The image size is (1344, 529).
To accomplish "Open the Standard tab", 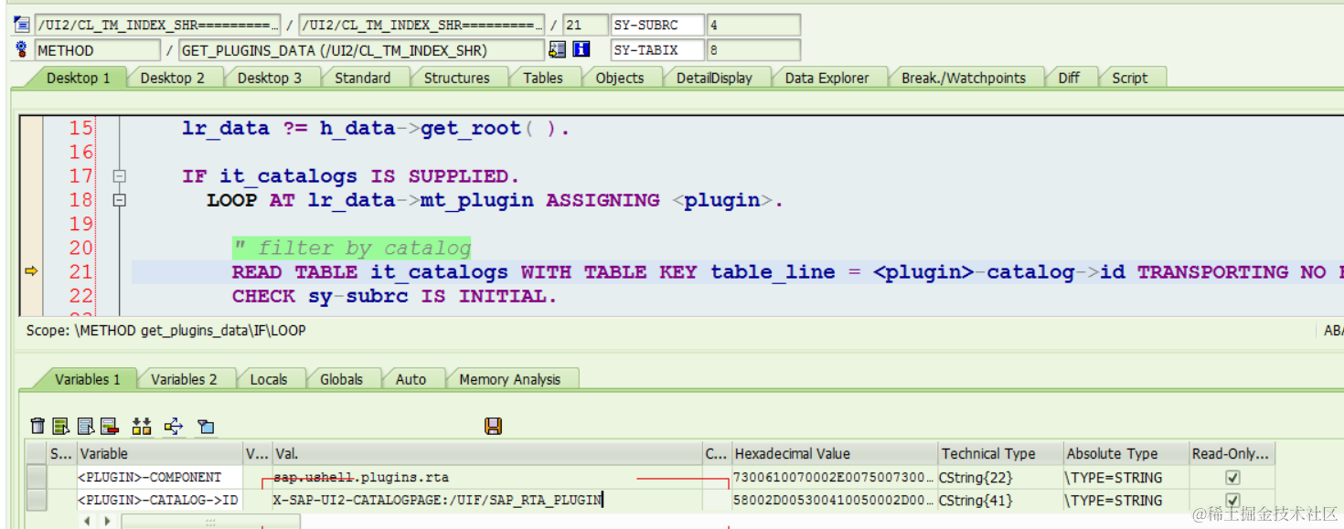I will click(362, 78).
